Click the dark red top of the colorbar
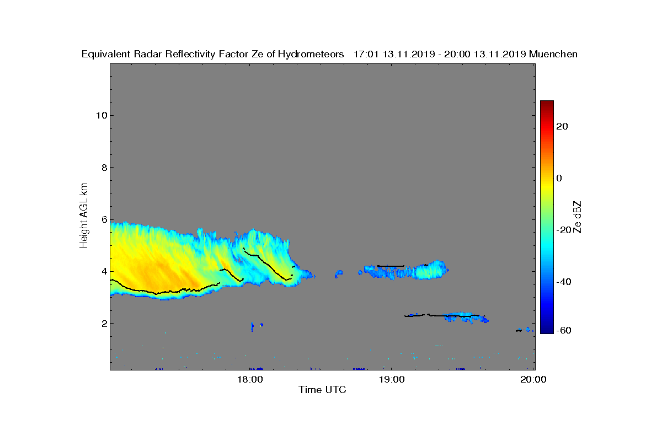 [x=547, y=105]
